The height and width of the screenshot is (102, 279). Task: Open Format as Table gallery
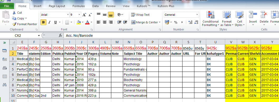227,19
